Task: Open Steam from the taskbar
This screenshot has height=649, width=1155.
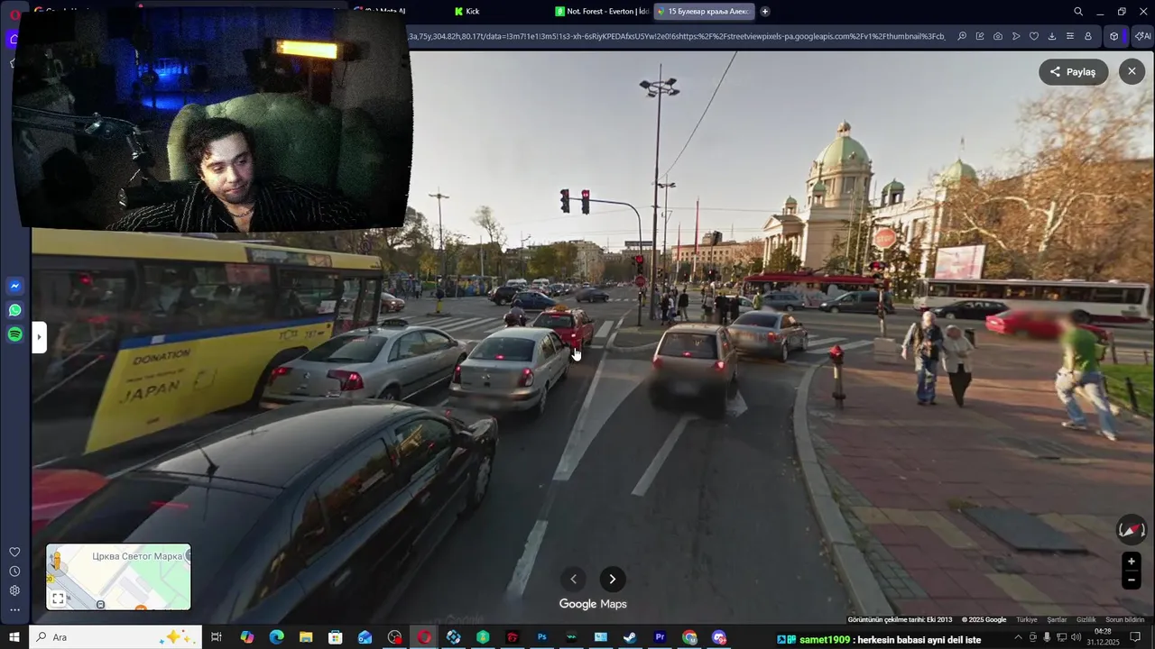Action: [x=630, y=637]
